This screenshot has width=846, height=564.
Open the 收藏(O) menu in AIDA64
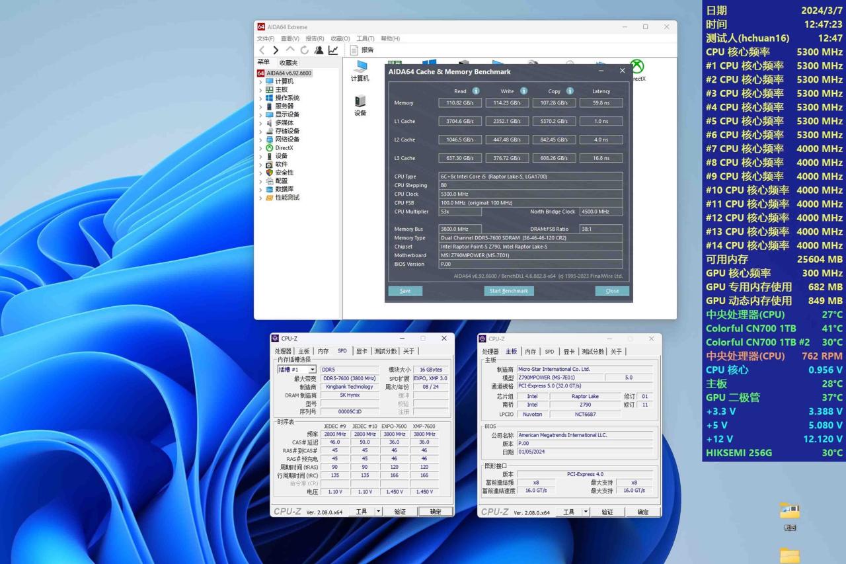coord(340,38)
